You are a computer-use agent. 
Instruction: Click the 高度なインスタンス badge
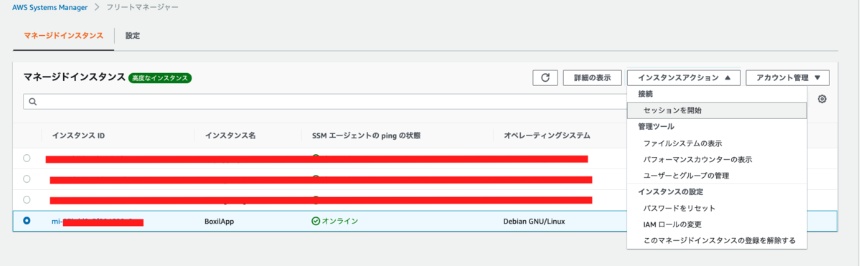tap(160, 77)
